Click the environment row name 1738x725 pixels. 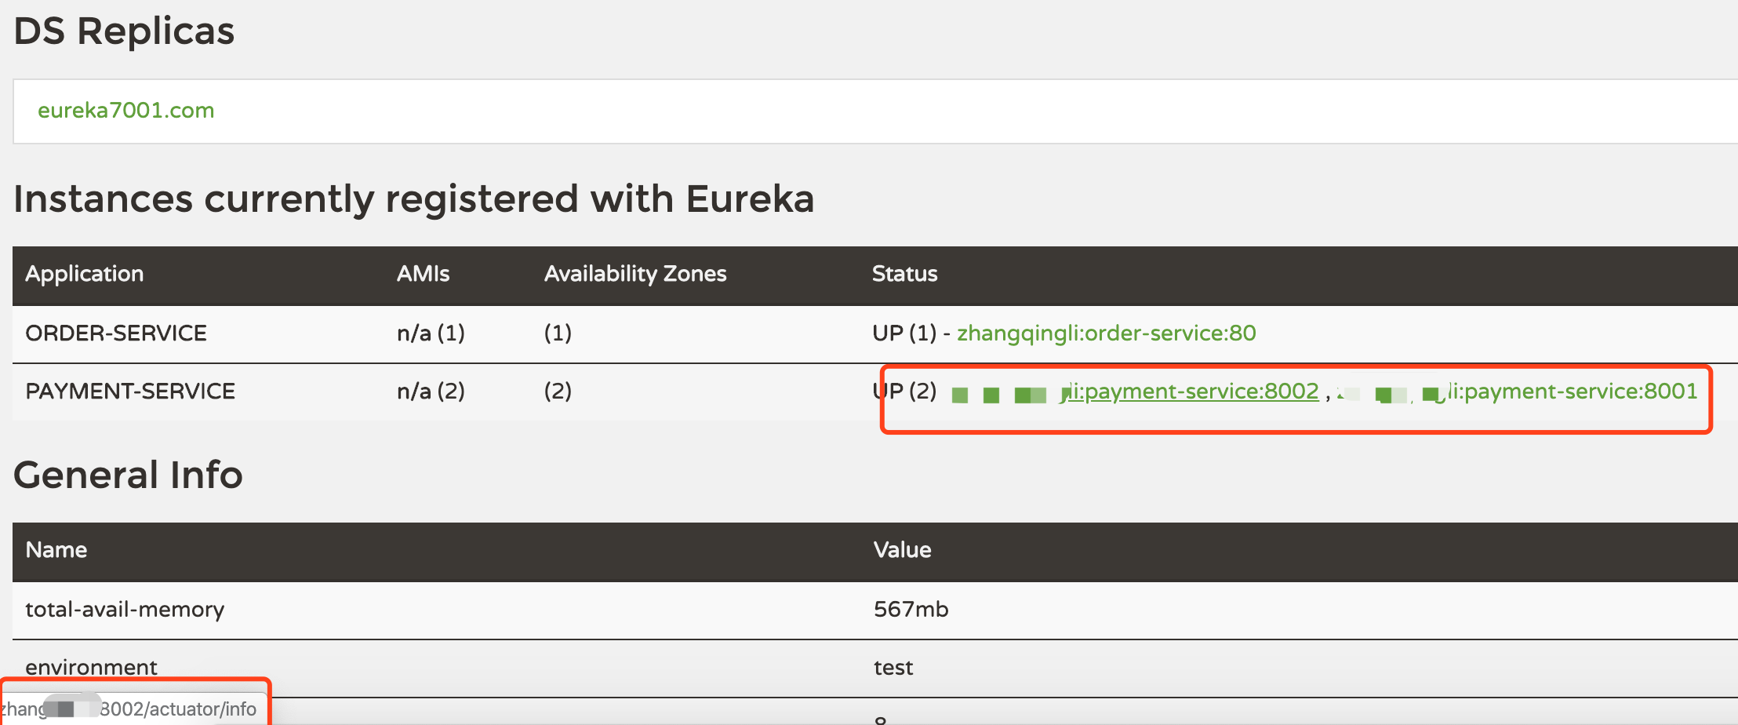(91, 668)
